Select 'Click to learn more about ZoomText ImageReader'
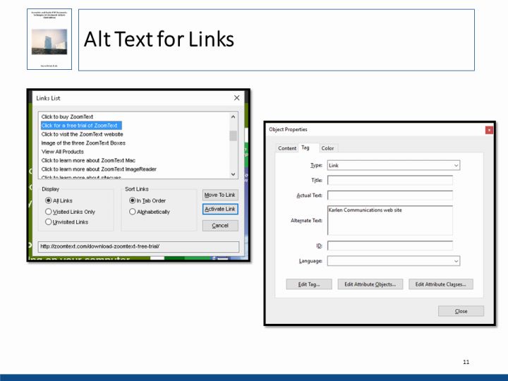Screen dimensions: 508x381 coord(99,169)
